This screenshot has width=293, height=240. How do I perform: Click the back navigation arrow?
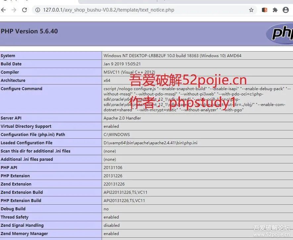[3, 10]
